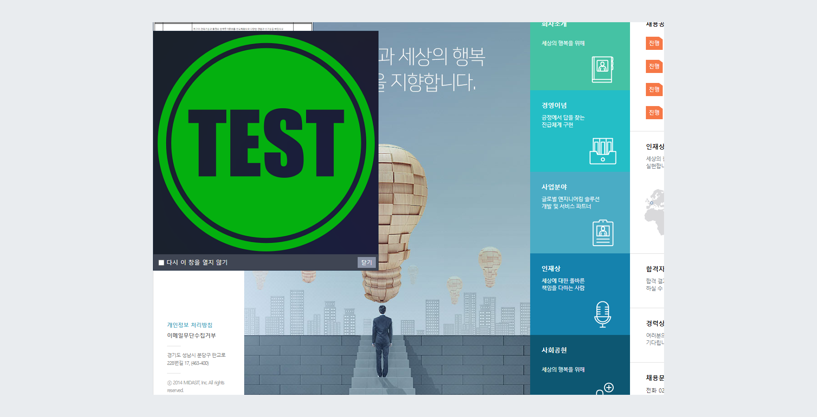Click the first orange 진행 badge
This screenshot has width=817, height=417.
[x=654, y=43]
